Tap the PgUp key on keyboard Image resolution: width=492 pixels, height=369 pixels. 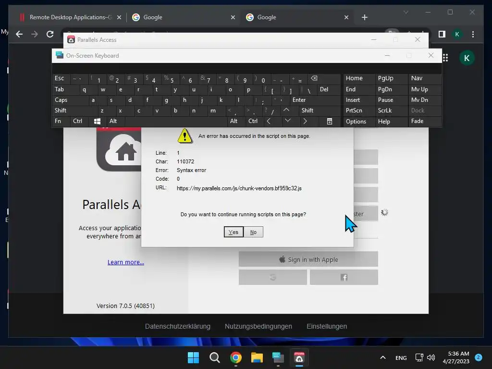click(392, 78)
